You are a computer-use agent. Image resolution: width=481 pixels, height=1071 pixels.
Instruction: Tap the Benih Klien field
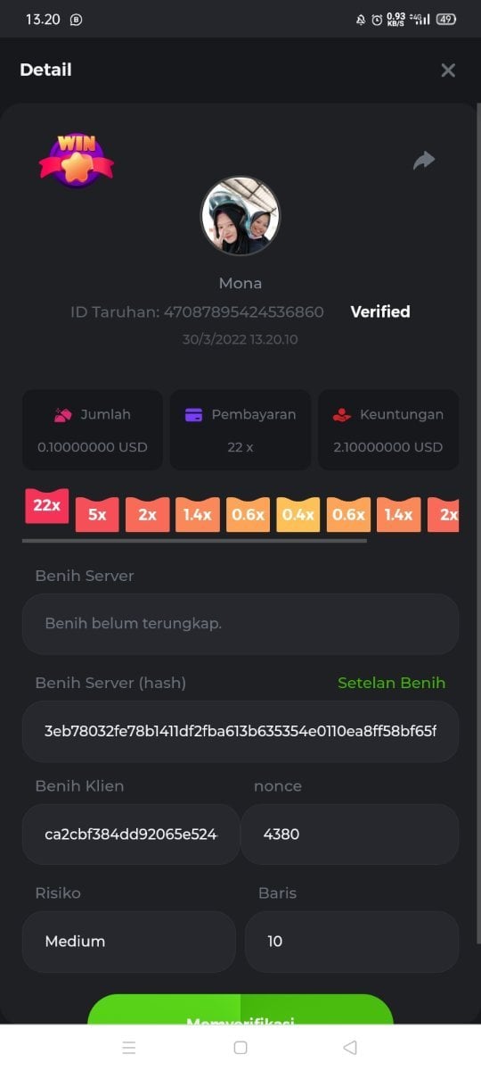tap(131, 834)
